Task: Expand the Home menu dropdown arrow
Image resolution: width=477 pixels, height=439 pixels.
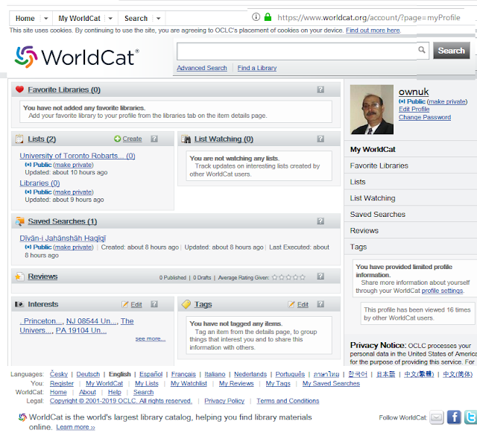Action: [46, 18]
